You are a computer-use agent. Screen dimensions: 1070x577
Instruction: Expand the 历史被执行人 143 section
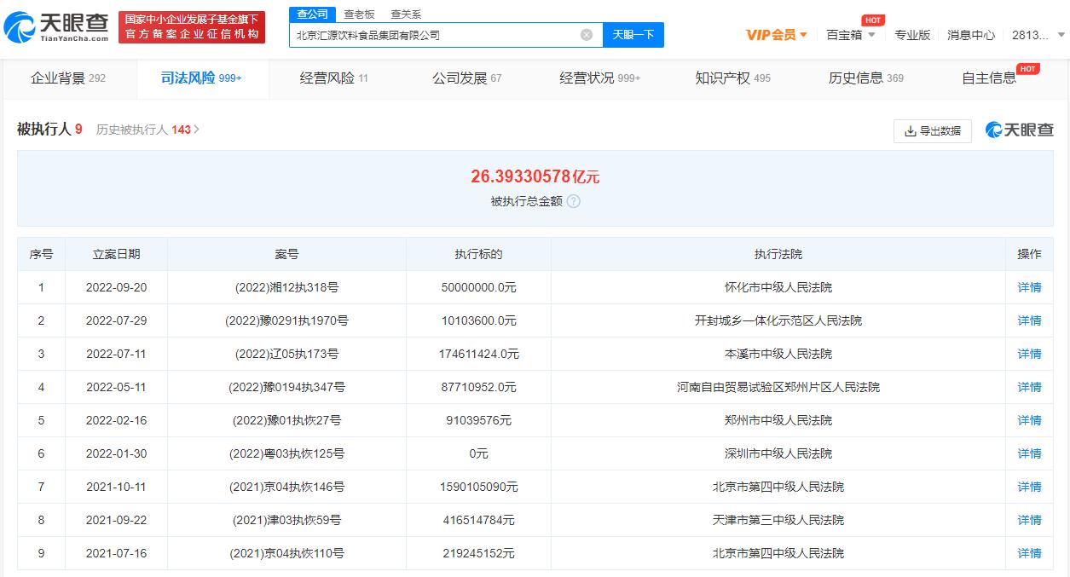pyautogui.click(x=147, y=130)
